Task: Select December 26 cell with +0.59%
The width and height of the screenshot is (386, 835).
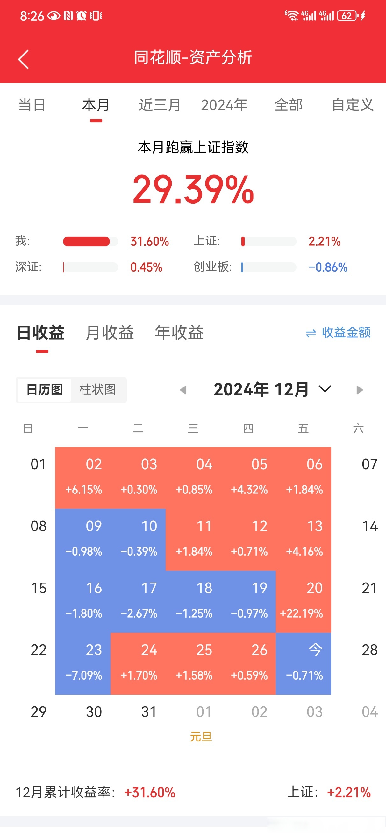Action: click(248, 664)
